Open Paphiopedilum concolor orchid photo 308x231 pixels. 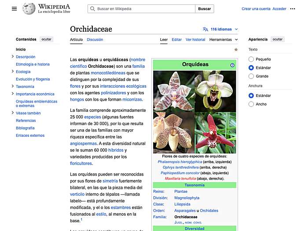(x=174, y=133)
